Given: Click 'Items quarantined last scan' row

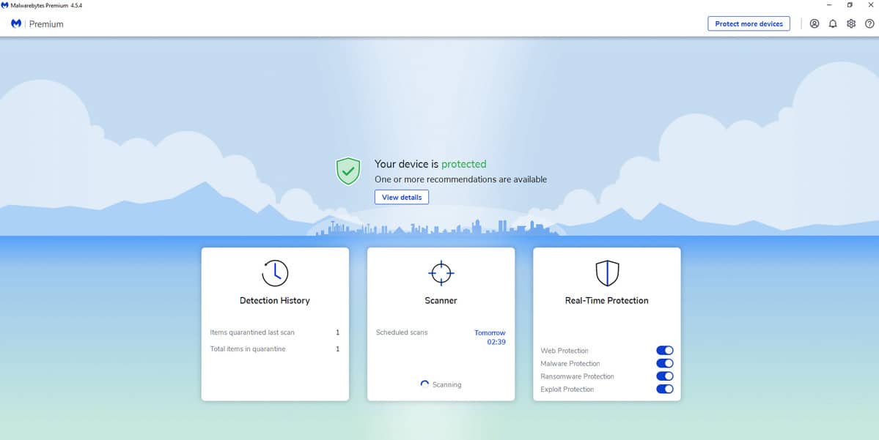Looking at the screenshot, I should (275, 332).
